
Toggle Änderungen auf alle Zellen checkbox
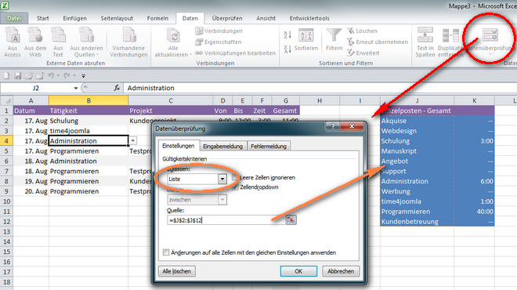click(166, 252)
